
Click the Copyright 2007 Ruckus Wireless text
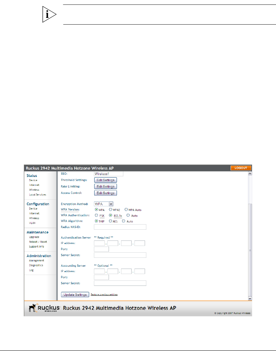pyautogui.click(x=232, y=313)
